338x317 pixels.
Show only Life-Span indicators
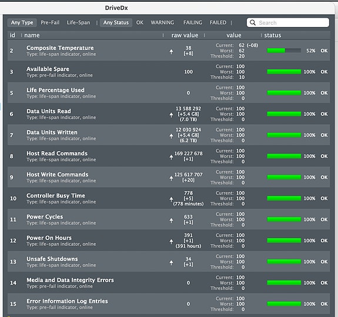point(78,22)
